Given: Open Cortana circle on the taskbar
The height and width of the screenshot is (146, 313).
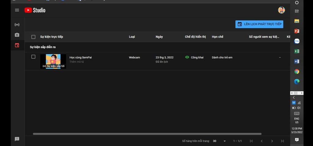Looking at the screenshot, I should 297,2.
